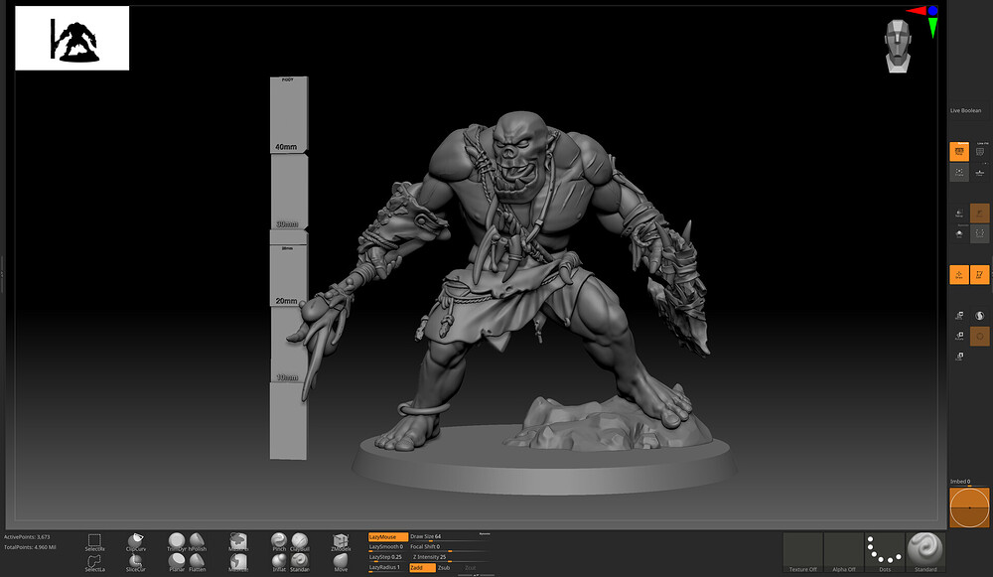Click the orange brush cursor preview
This screenshot has height=577, width=993.
(x=969, y=507)
